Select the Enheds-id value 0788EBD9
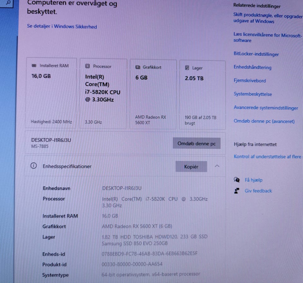 [150, 253]
